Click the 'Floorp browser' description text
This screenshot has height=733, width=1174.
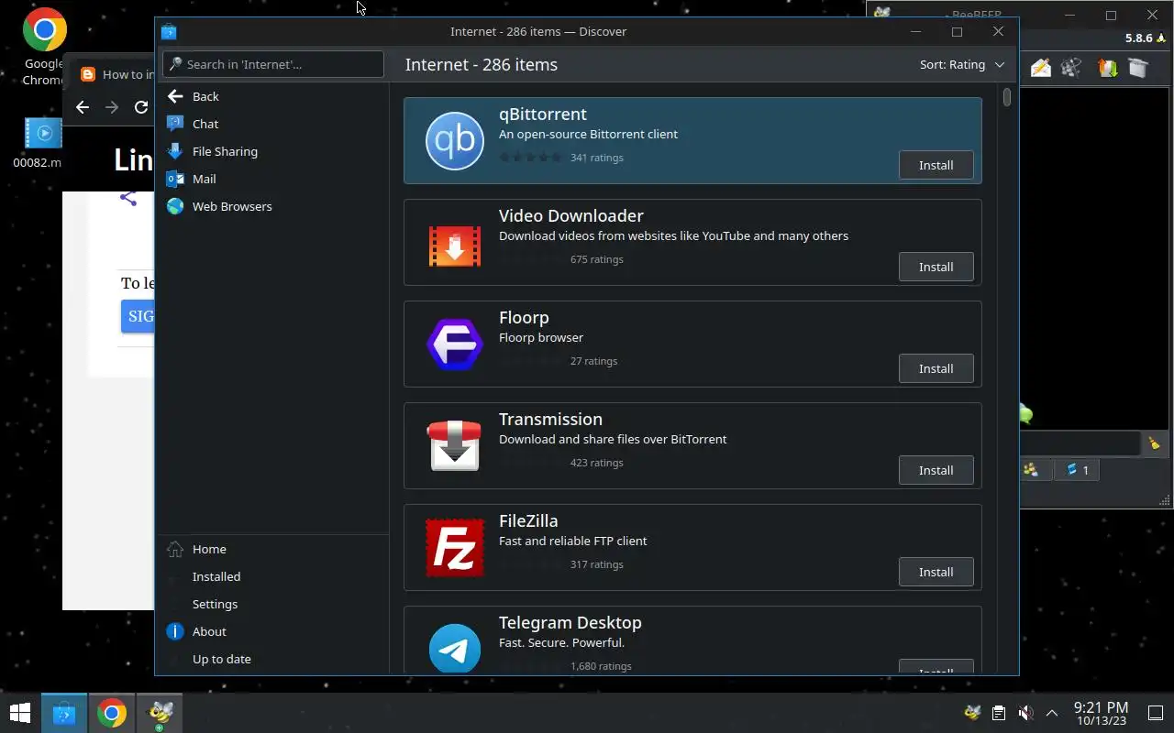(x=541, y=337)
